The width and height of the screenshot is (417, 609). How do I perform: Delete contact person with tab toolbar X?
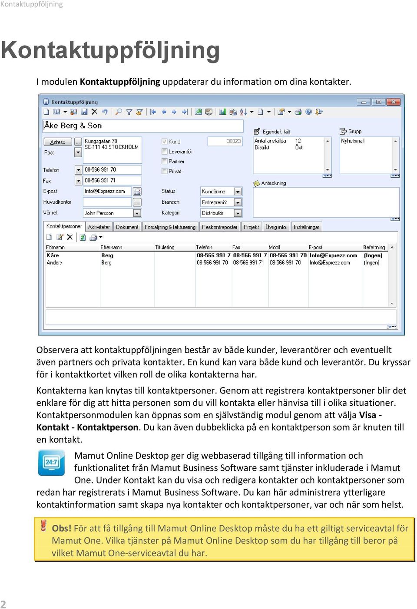(x=69, y=237)
